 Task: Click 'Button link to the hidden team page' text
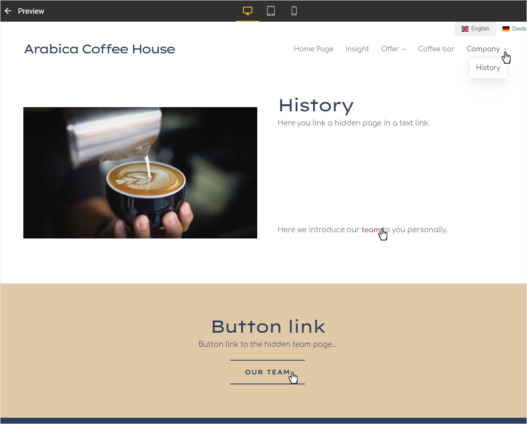click(x=267, y=344)
